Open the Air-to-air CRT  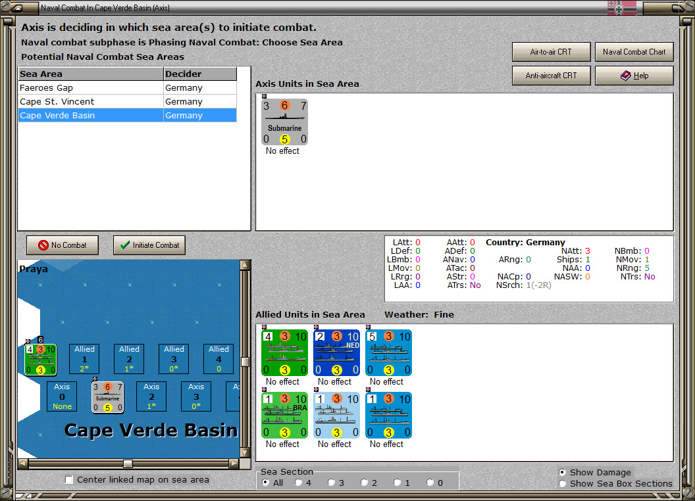[551, 51]
